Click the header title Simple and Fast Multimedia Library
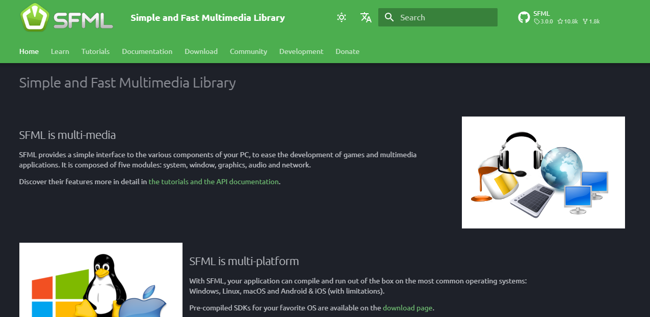The height and width of the screenshot is (317, 650). (x=207, y=18)
